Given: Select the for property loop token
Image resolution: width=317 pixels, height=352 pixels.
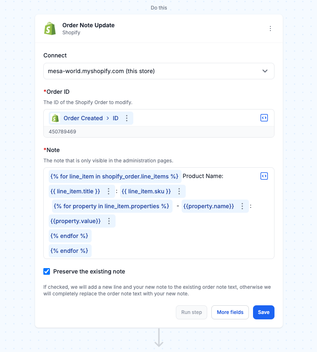Looking at the screenshot, I should (112, 206).
